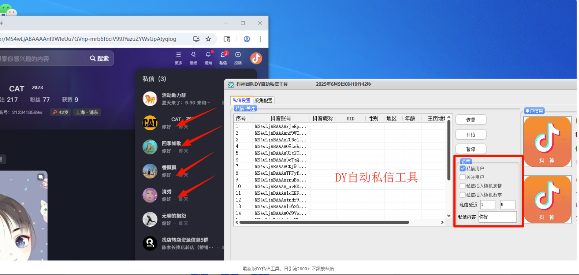Open the 活动助力群 conversation
This screenshot has height=275, width=579.
(182, 99)
